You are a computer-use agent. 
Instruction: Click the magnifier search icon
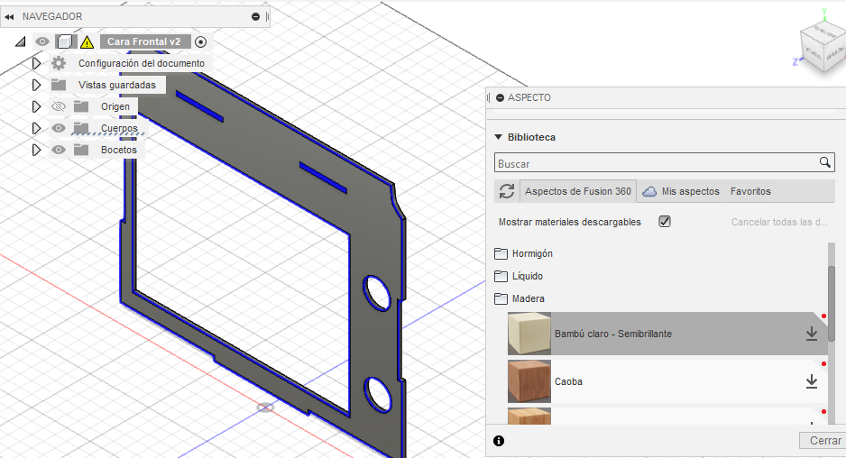(x=825, y=162)
